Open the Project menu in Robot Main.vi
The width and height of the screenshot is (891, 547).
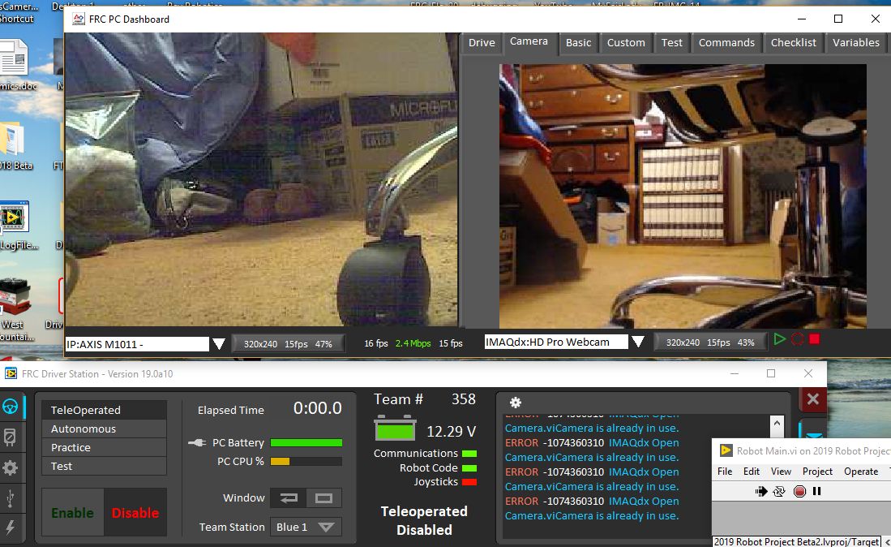click(817, 472)
